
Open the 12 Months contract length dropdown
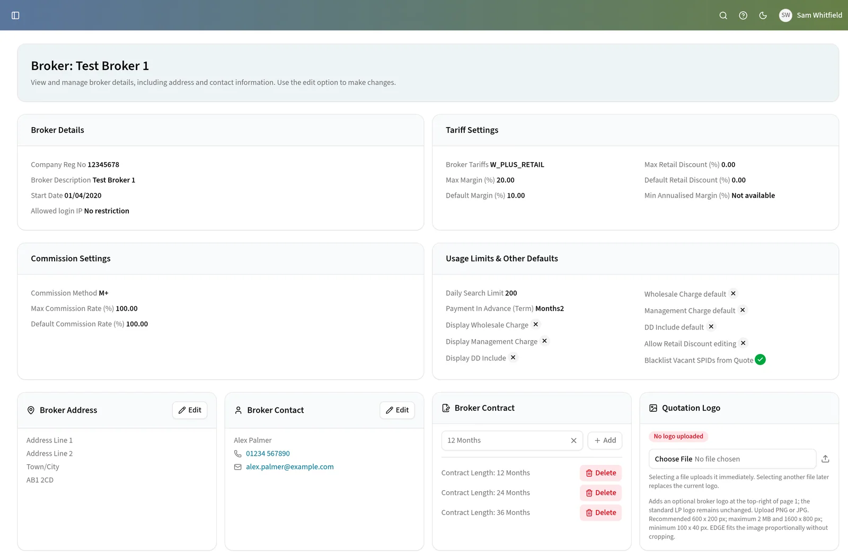[x=512, y=440]
